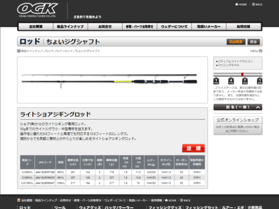
Task: Collapse list with 戻る(一覧) chevron
Action: pyautogui.click(x=258, y=107)
